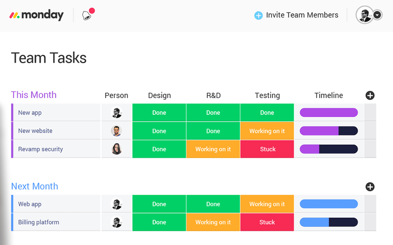Select the assignee on Revamp security row

[116, 149]
